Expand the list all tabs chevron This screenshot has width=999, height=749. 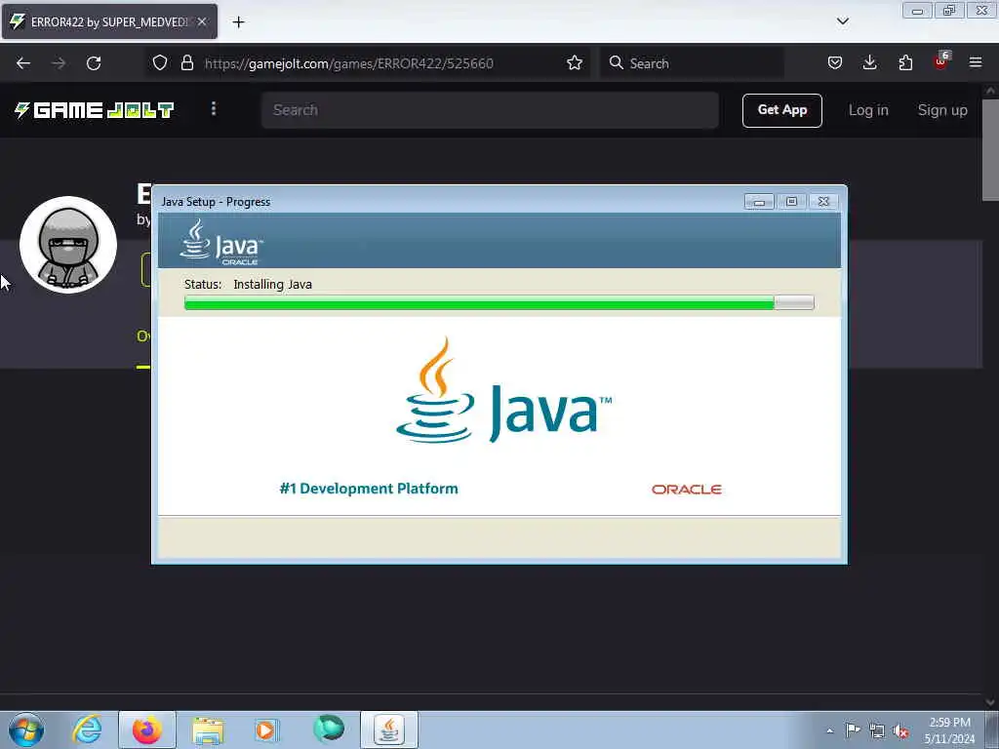(842, 21)
